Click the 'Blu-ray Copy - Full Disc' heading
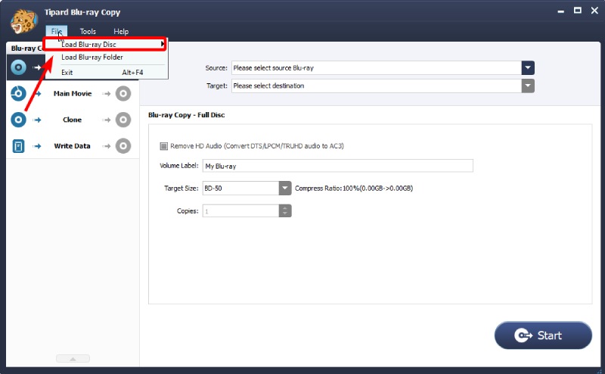This screenshot has height=374, width=605. pos(186,115)
